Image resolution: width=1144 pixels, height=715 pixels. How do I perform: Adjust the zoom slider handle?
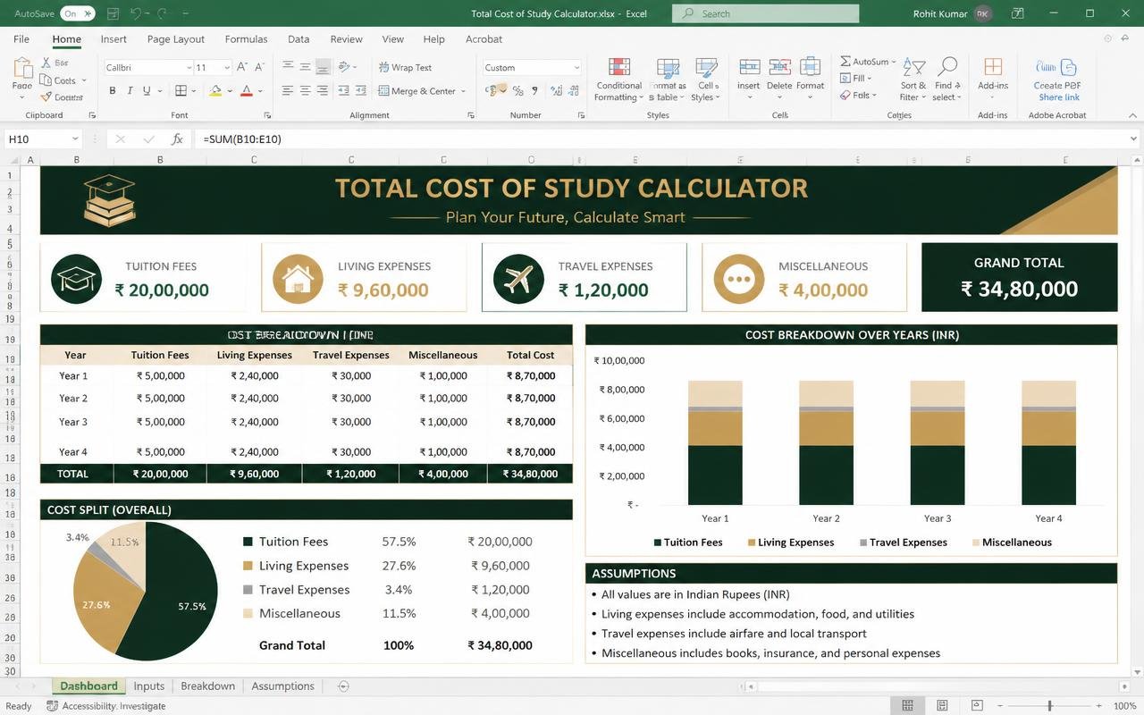[x=1049, y=706]
